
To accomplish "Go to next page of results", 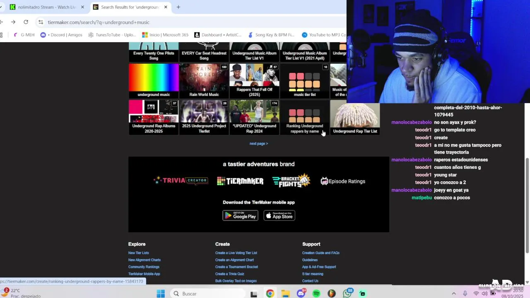I will click(x=259, y=144).
